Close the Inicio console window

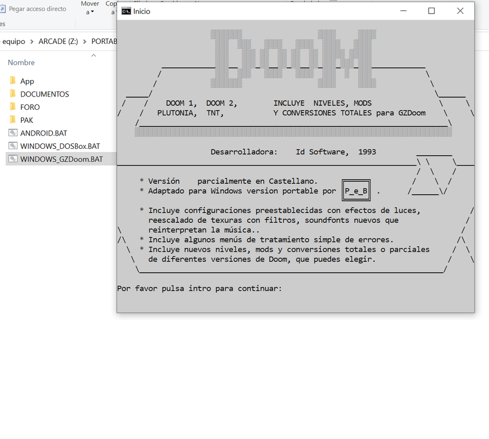point(460,11)
